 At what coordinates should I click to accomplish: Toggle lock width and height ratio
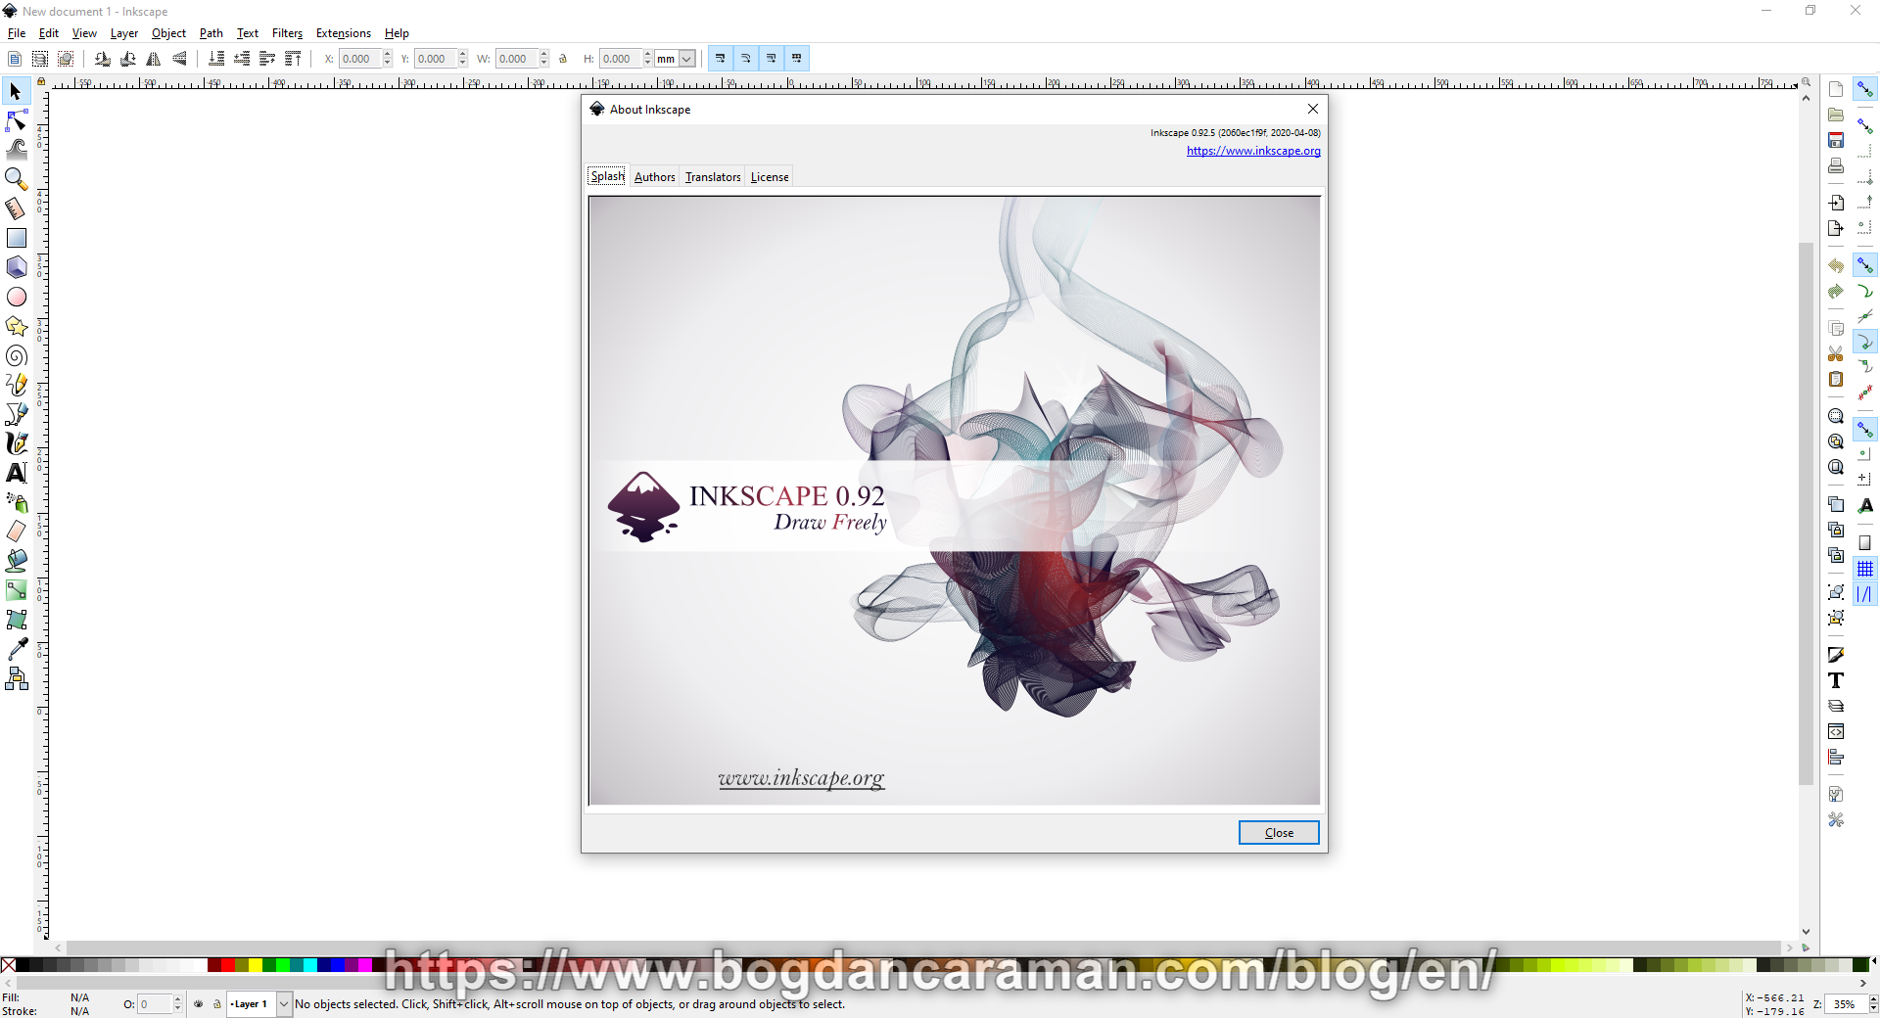click(563, 59)
